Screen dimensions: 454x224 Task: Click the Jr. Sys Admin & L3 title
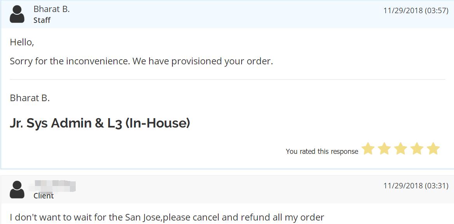[100, 123]
